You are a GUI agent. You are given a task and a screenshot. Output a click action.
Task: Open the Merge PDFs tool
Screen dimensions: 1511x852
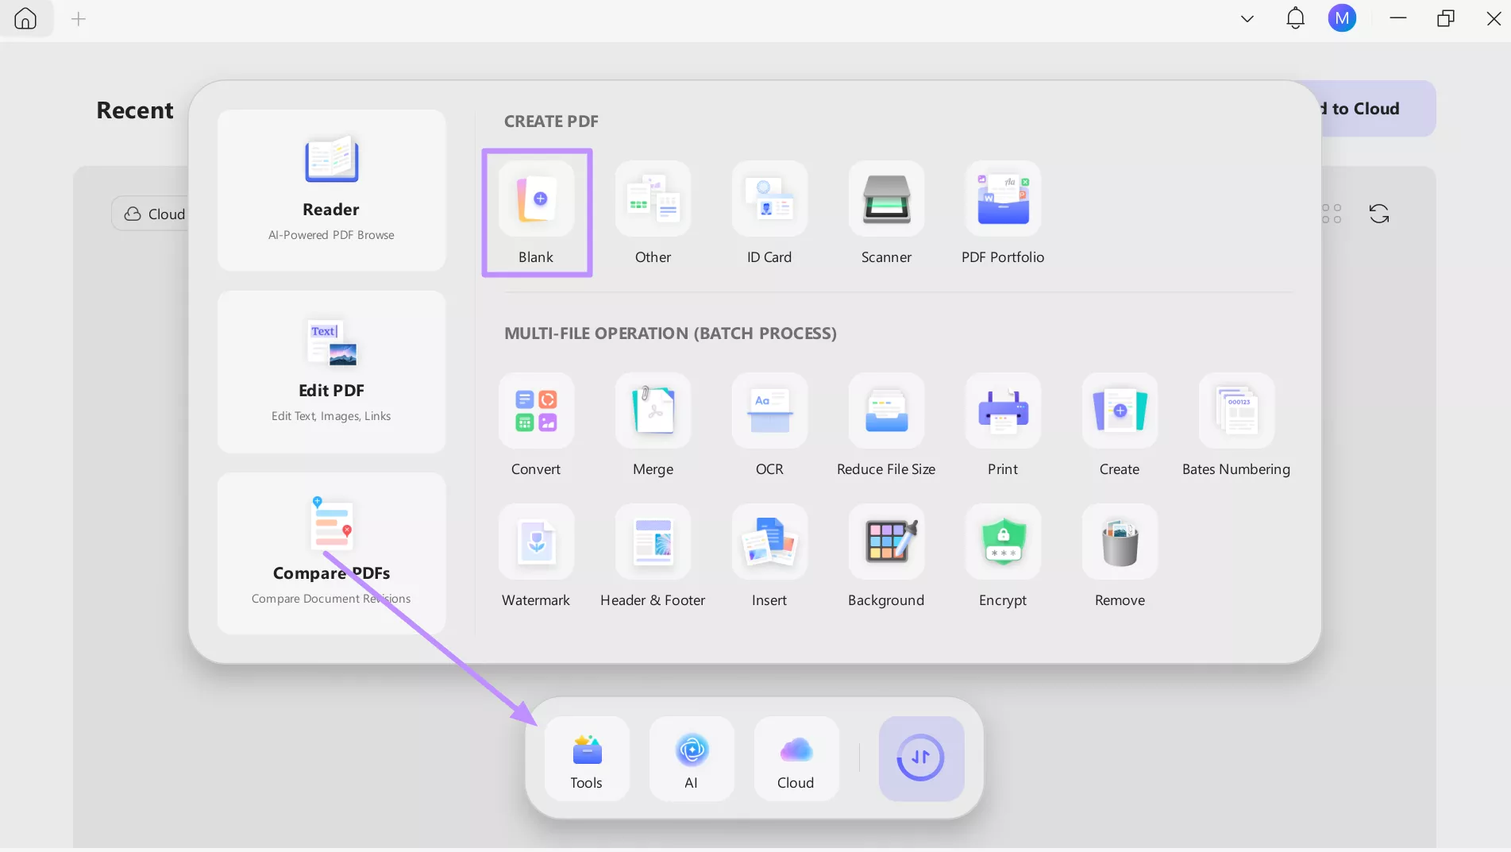(652, 425)
